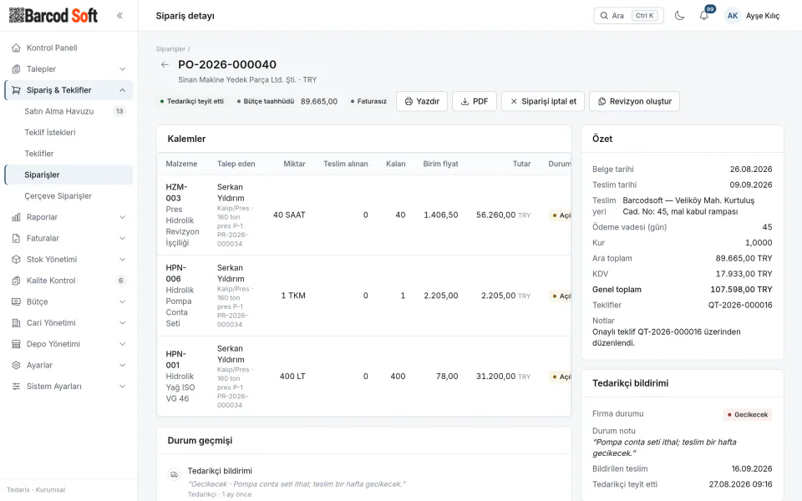Click Siparişi iptal et button
This screenshot has height=501, width=802.
pos(543,101)
